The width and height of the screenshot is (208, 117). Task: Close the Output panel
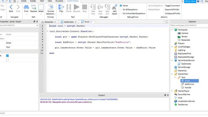(x=168, y=95)
